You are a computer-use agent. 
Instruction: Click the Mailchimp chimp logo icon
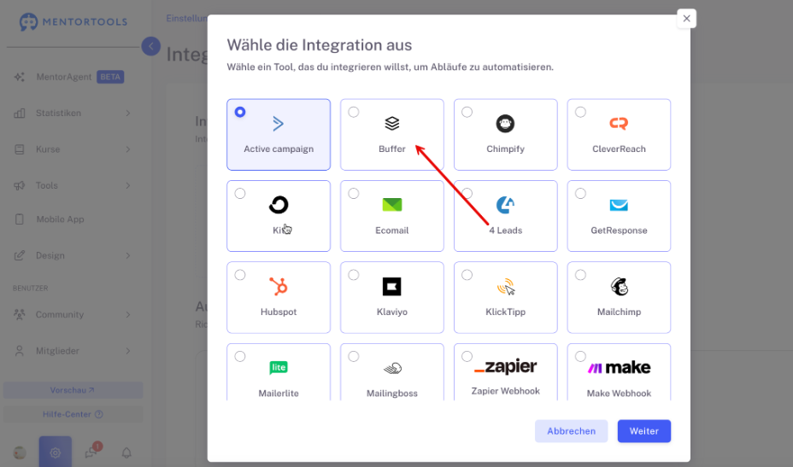tap(619, 287)
